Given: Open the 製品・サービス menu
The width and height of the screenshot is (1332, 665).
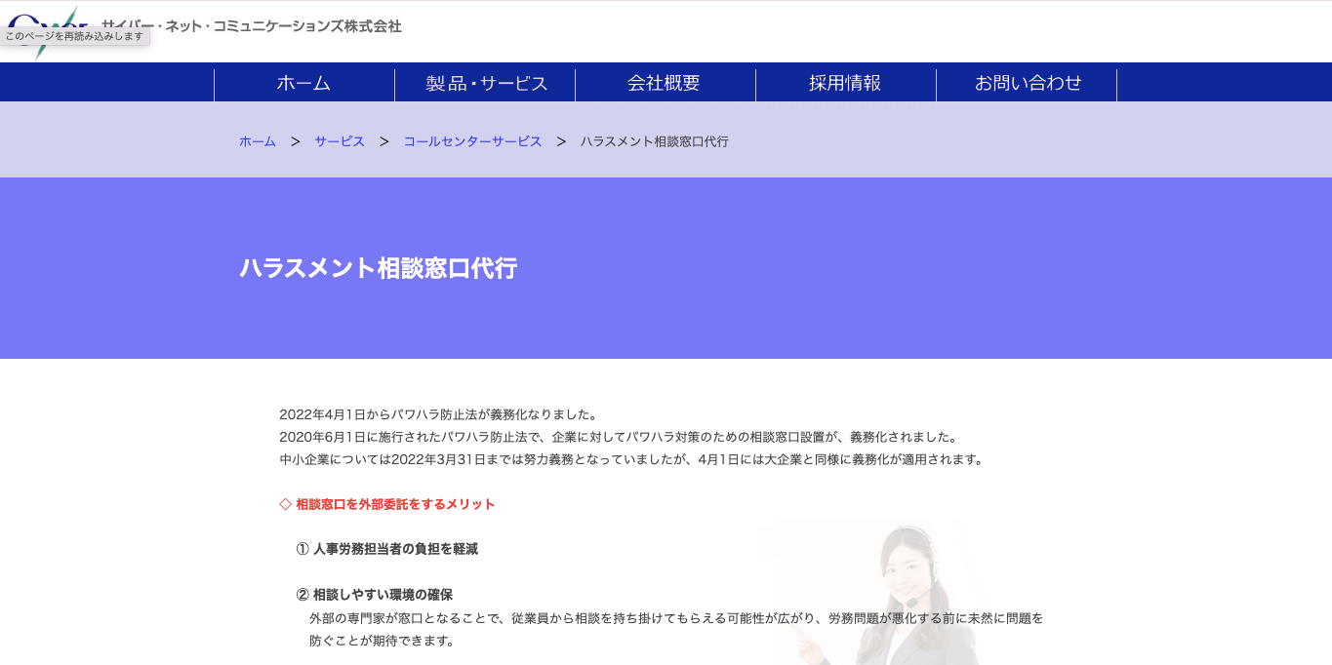Looking at the screenshot, I should 486,84.
